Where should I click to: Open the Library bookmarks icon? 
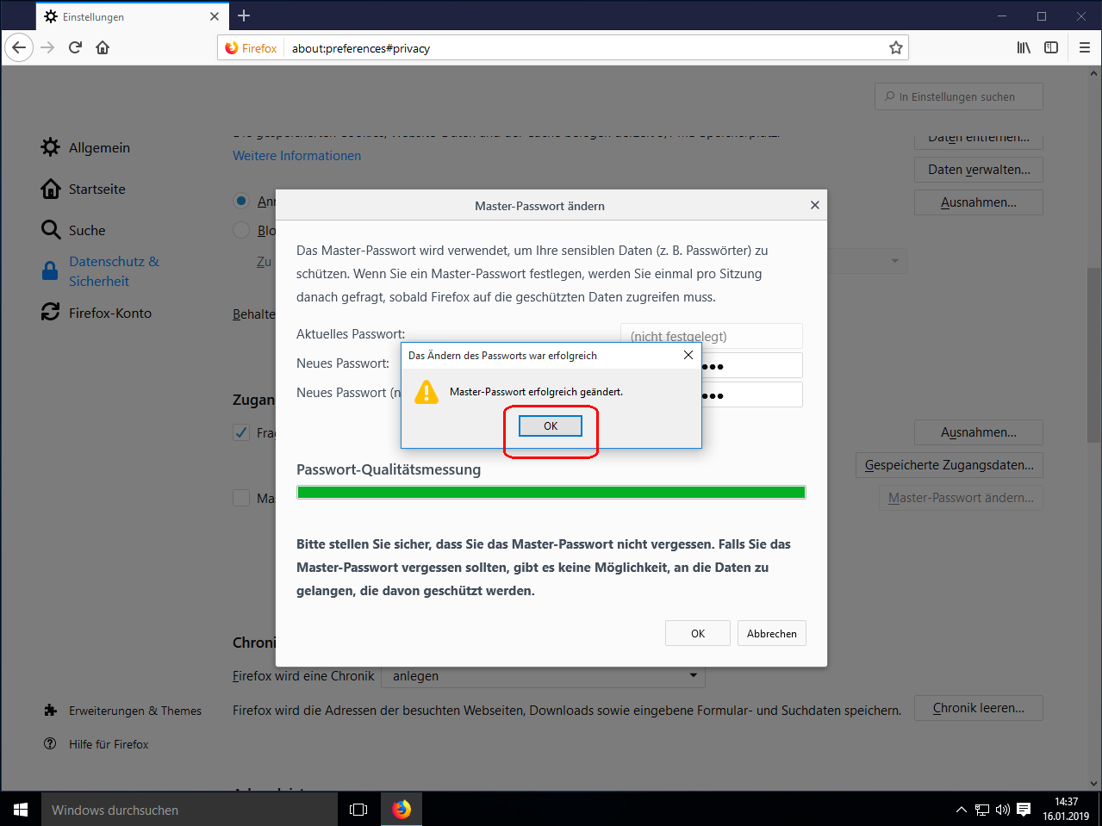tap(1024, 47)
